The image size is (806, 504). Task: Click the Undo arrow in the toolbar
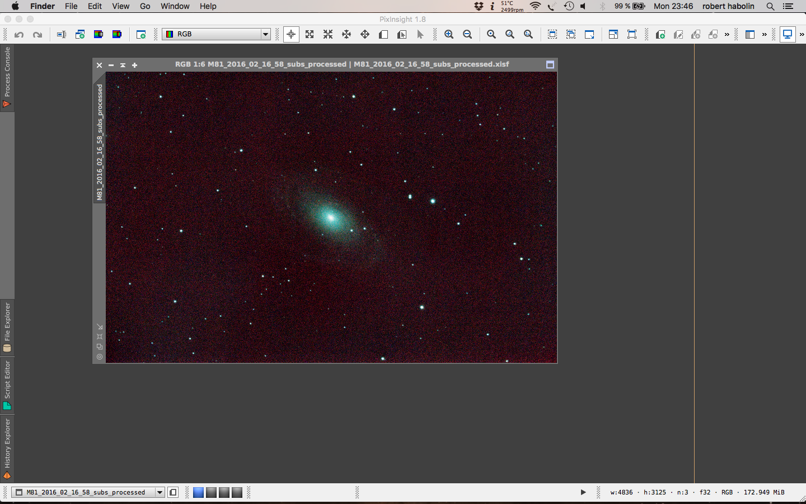19,35
